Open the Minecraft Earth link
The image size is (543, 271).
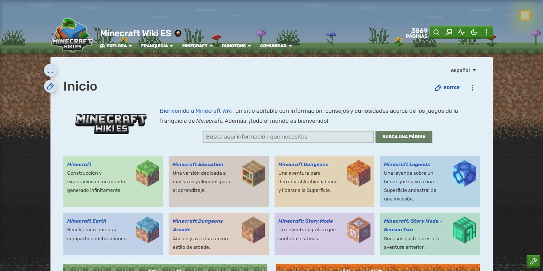click(x=87, y=221)
